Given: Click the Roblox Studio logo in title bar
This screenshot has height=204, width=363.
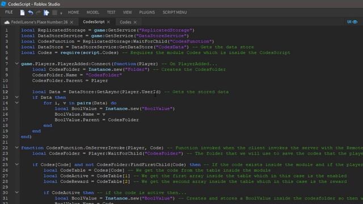Looking at the screenshot, I should click(3, 4).
